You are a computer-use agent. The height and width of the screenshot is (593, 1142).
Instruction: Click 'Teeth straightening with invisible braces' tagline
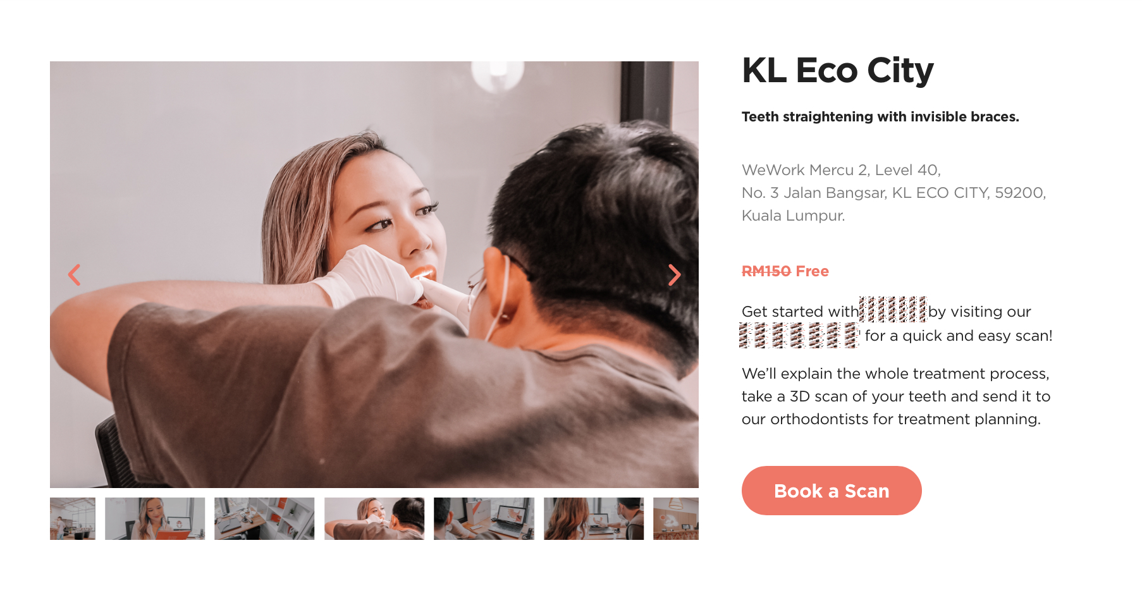(880, 117)
